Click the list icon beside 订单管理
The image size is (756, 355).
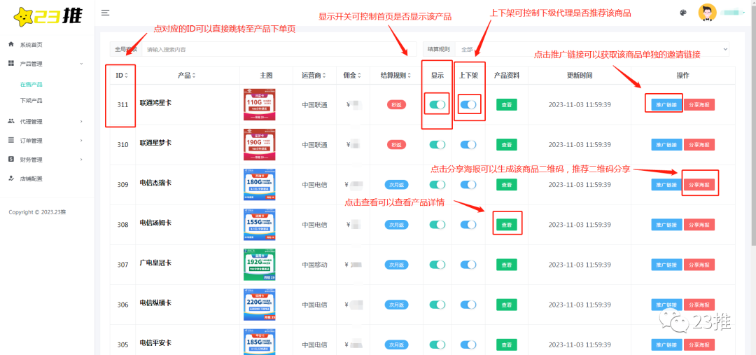[x=11, y=140]
